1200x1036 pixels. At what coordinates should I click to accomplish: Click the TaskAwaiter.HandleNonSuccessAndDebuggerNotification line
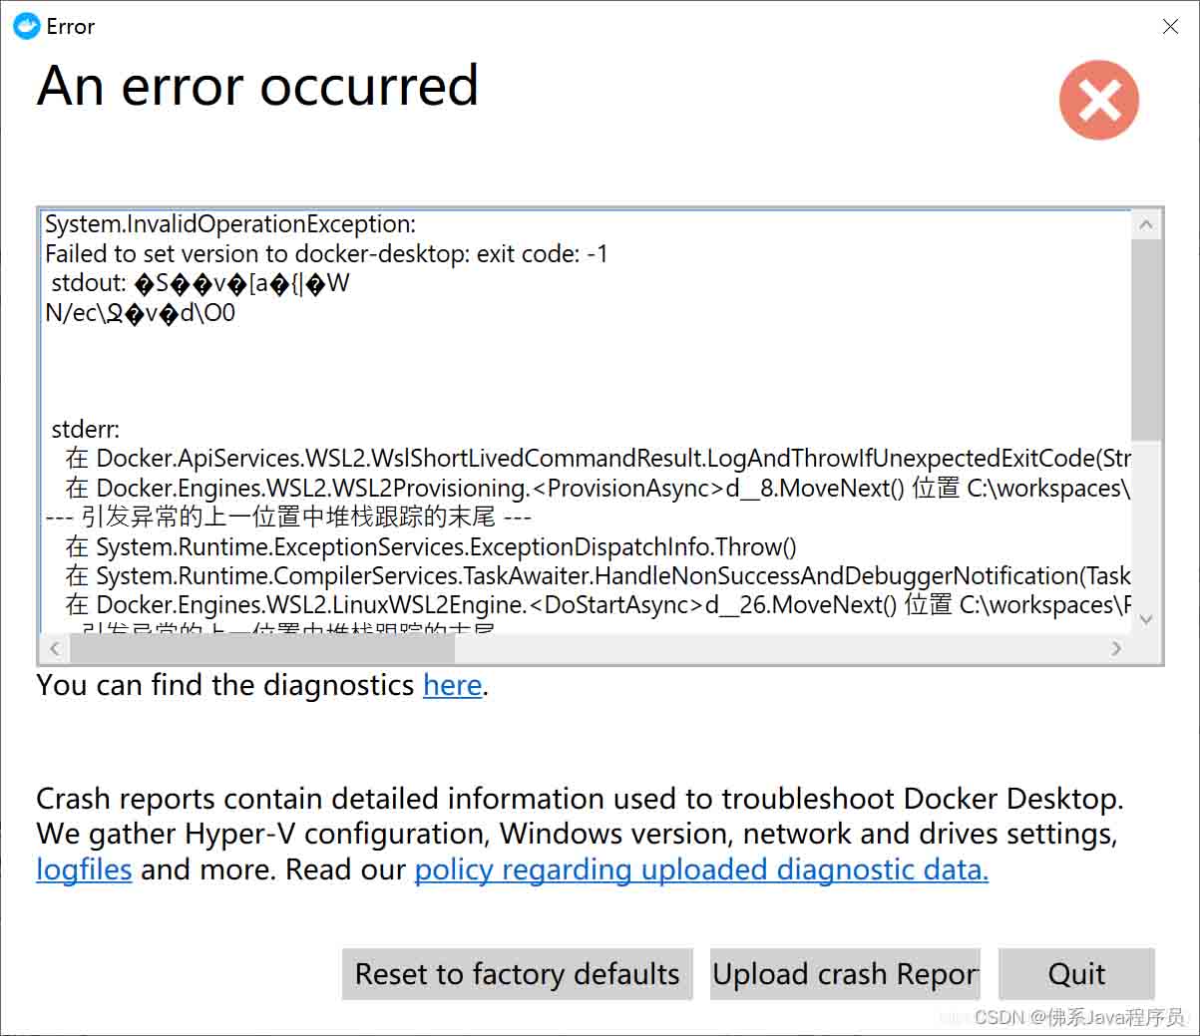(598, 576)
